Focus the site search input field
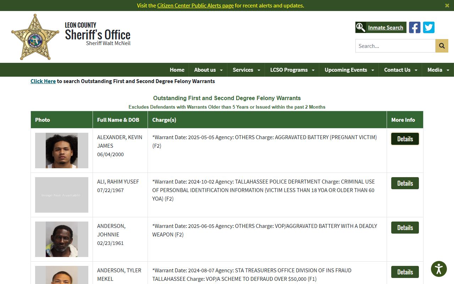This screenshot has width=454, height=284. click(x=395, y=46)
